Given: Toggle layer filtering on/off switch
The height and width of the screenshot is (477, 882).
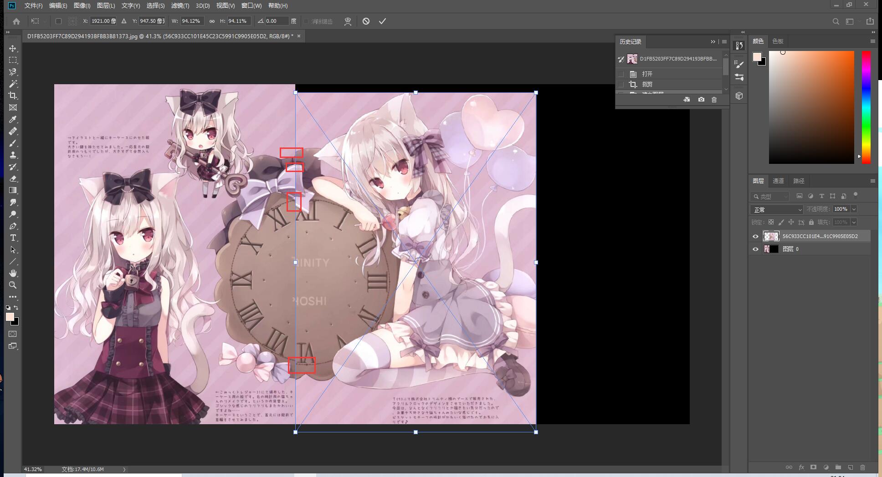Looking at the screenshot, I should [x=856, y=195].
